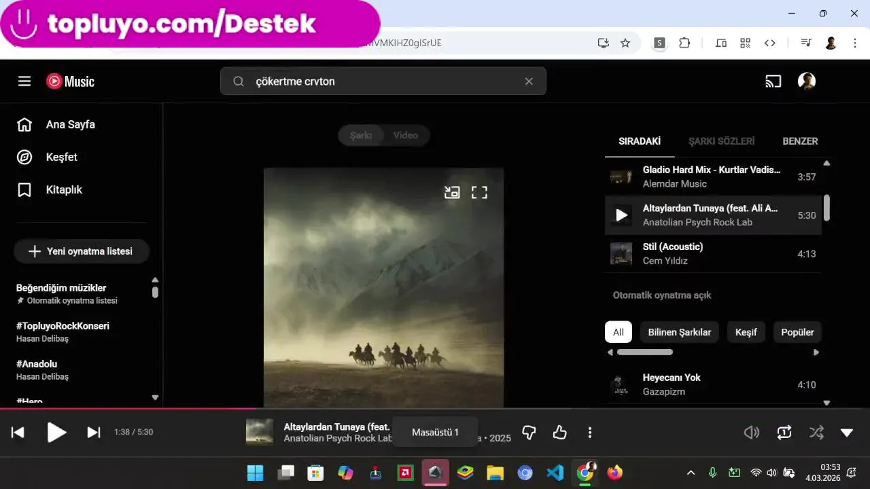Select the Popüler filter chip
Image resolution: width=870 pixels, height=489 pixels.
click(x=798, y=332)
